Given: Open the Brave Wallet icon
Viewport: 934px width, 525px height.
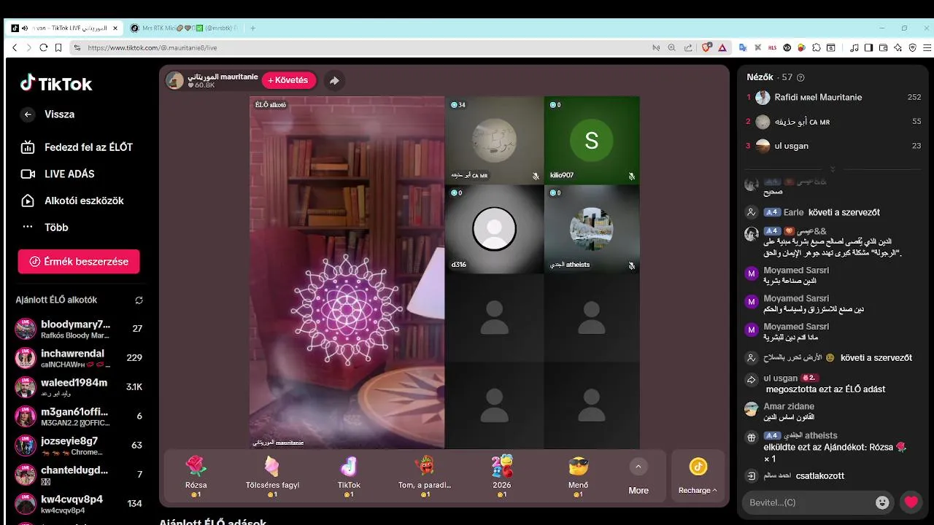Looking at the screenshot, I should [x=883, y=47].
